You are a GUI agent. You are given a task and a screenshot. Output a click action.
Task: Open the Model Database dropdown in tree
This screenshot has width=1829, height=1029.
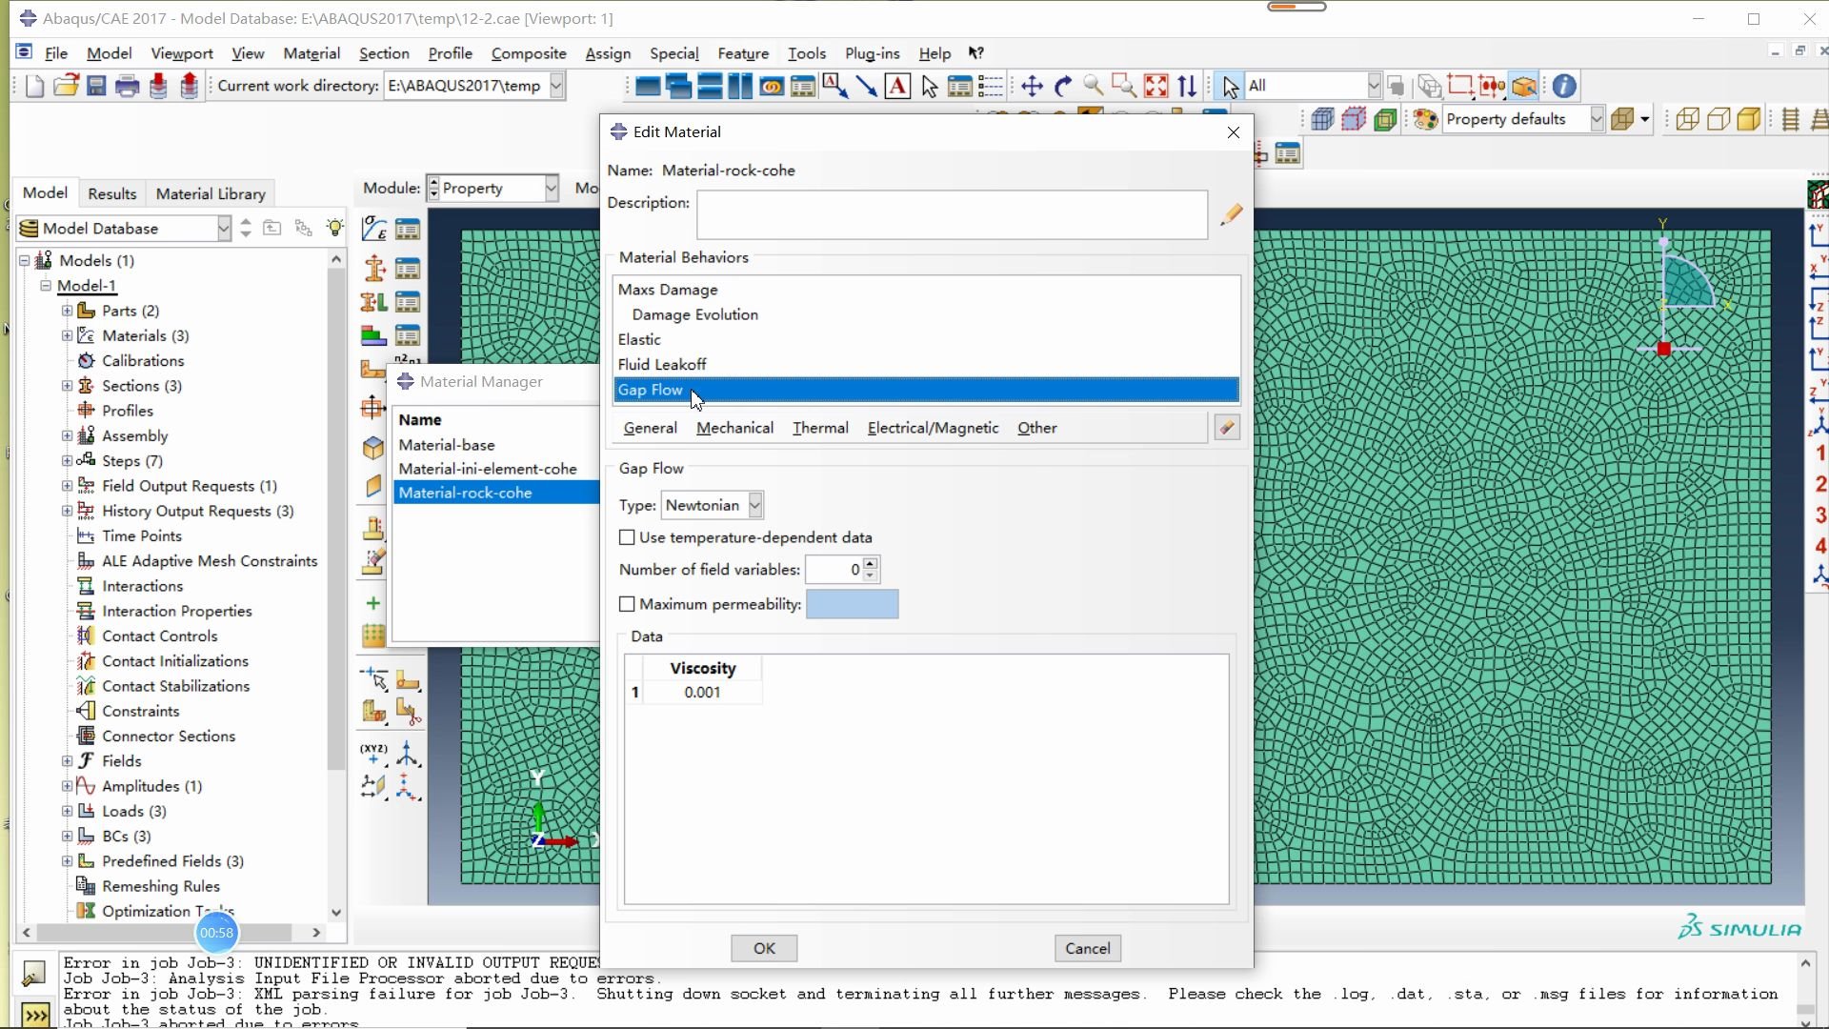[x=224, y=229]
